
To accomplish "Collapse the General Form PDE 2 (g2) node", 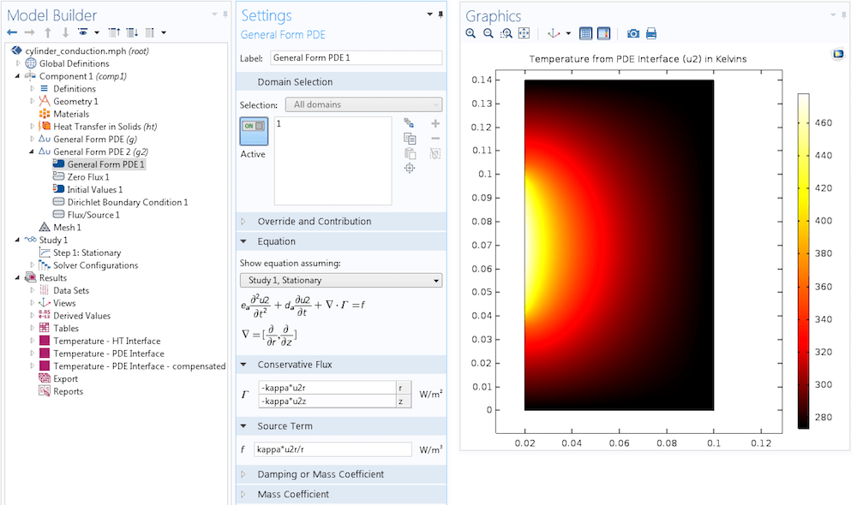I will pyautogui.click(x=32, y=151).
